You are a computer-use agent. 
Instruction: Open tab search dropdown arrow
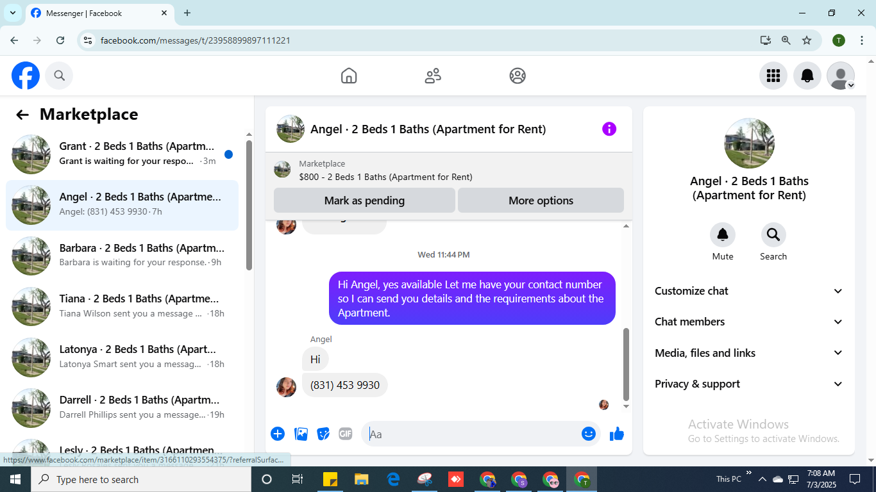pos(13,13)
